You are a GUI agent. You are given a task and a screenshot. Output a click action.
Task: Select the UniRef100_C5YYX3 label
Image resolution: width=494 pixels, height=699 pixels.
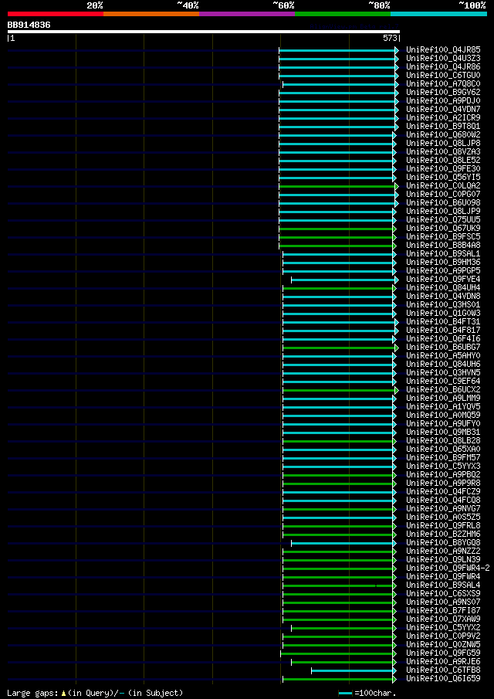[x=443, y=466]
